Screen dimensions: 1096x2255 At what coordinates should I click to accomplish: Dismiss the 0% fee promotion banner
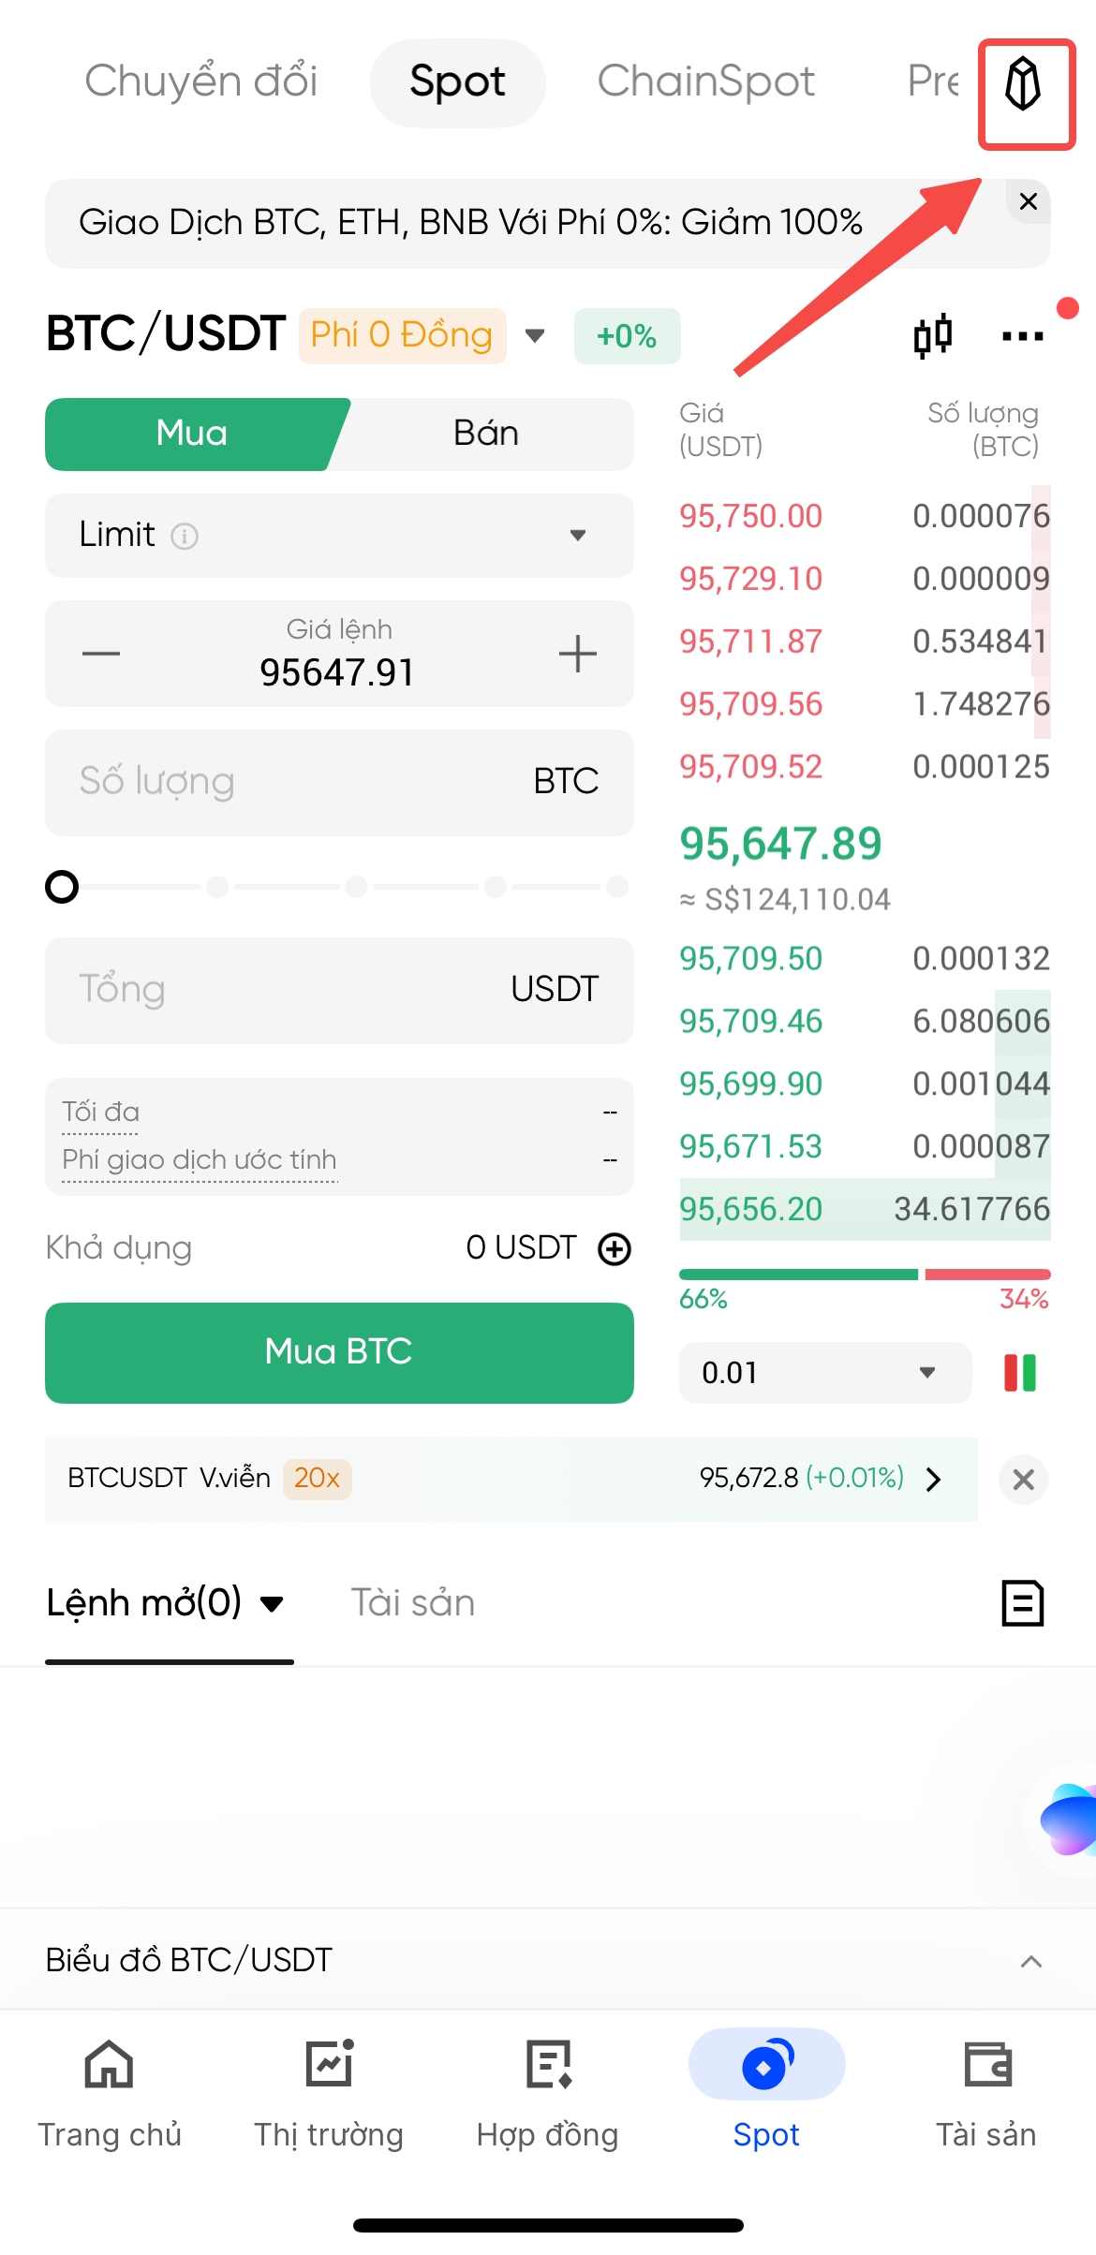tap(1028, 201)
